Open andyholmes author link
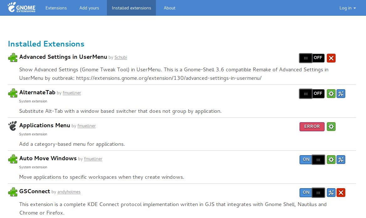The width and height of the screenshot is (366, 218). pos(69,192)
